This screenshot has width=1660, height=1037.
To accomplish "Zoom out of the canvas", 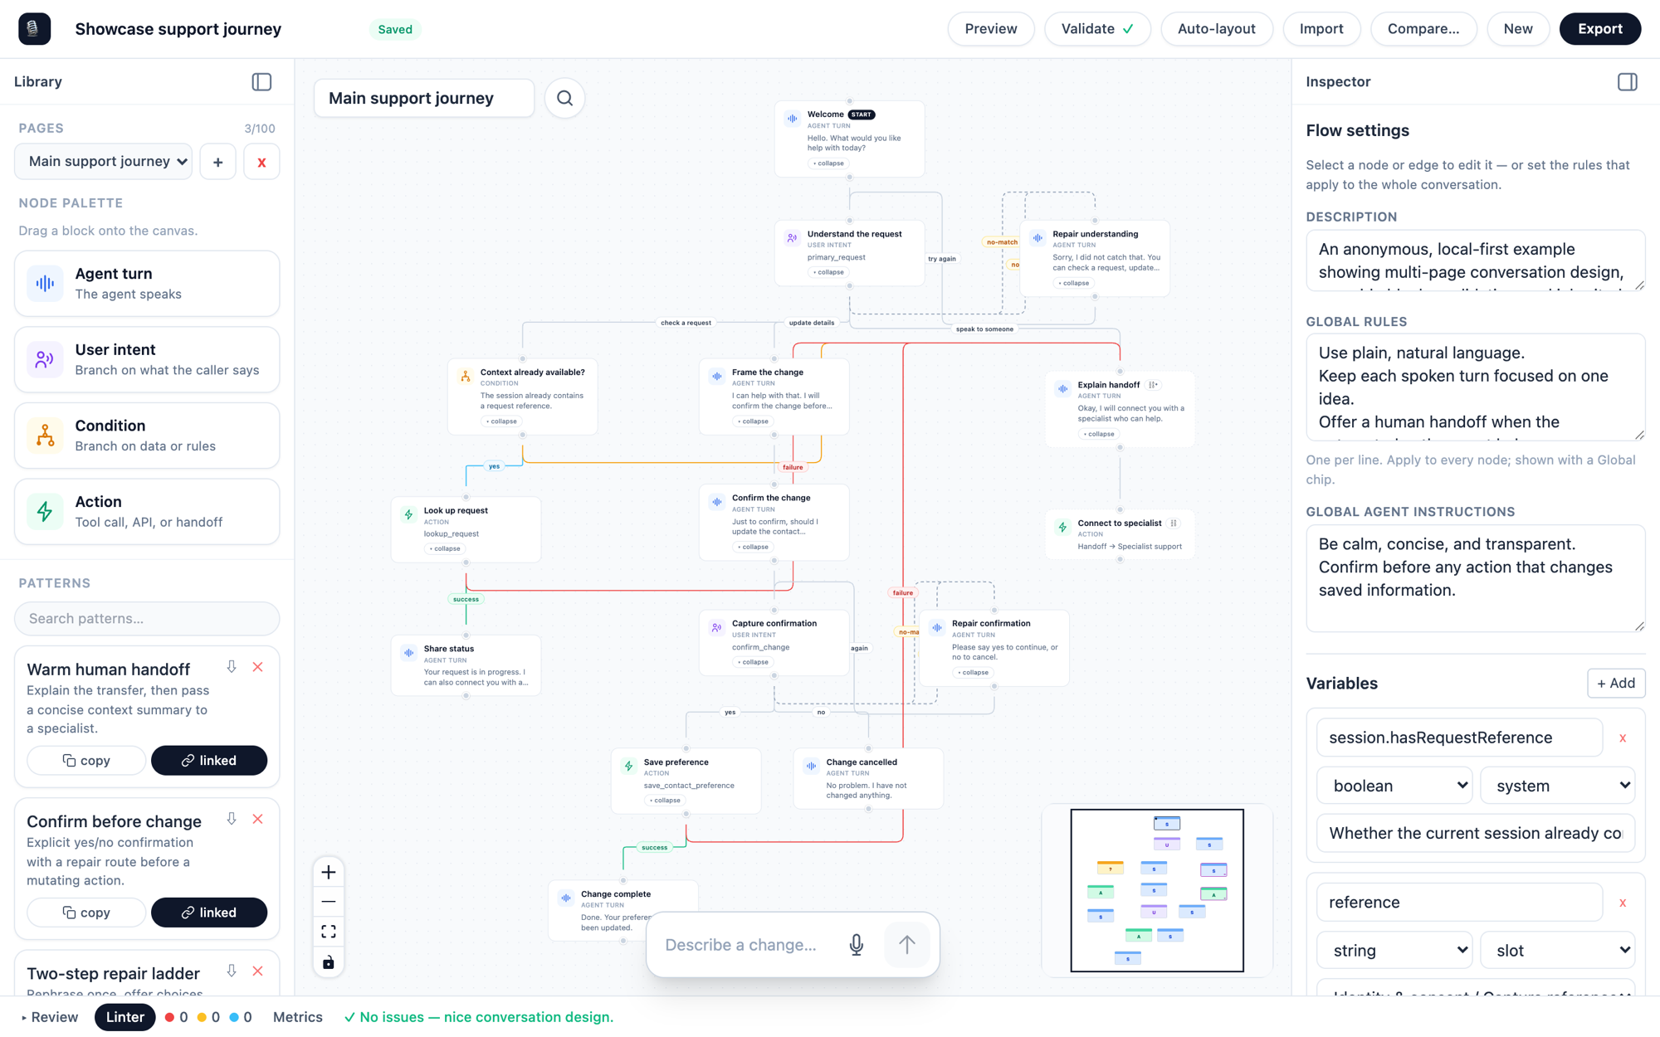I will (329, 902).
